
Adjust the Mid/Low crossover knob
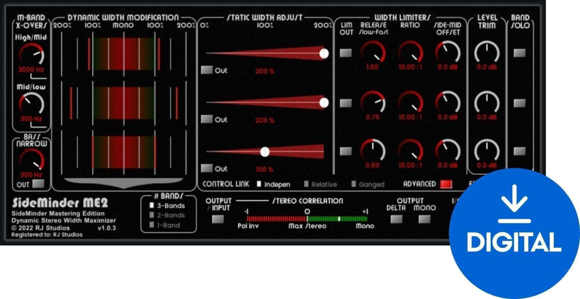[x=31, y=104]
